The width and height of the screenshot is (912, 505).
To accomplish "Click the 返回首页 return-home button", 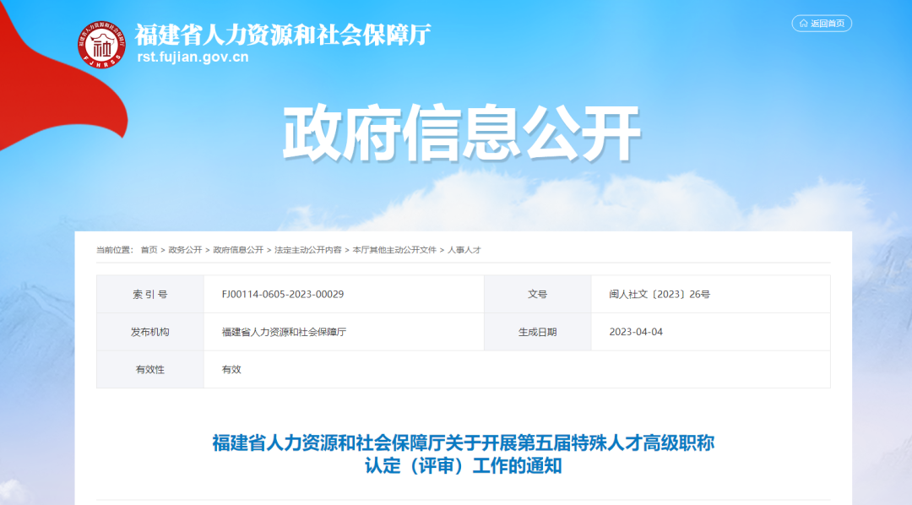I will click(x=821, y=24).
